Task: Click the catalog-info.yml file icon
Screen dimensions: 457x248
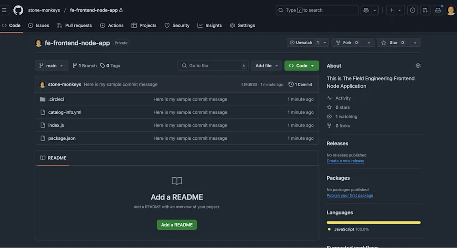Action: (42, 112)
